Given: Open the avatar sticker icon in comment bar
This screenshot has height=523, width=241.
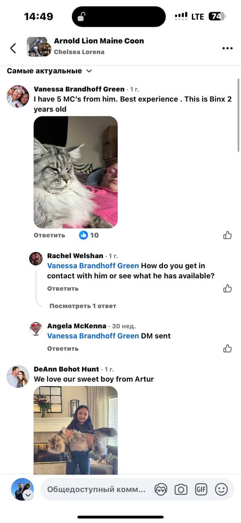Looking at the screenshot, I should (x=161, y=489).
